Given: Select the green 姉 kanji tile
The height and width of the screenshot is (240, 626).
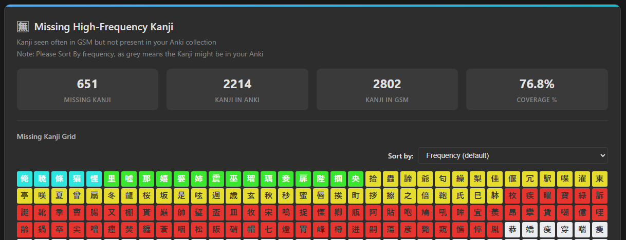Looking at the screenshot, I should pyautogui.click(x=199, y=179).
